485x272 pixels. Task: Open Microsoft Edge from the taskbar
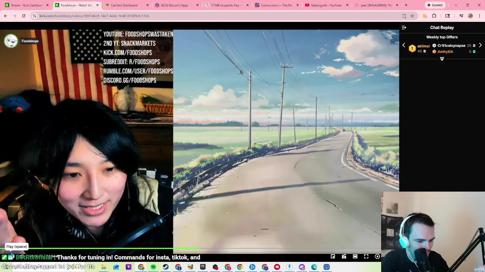point(314,267)
